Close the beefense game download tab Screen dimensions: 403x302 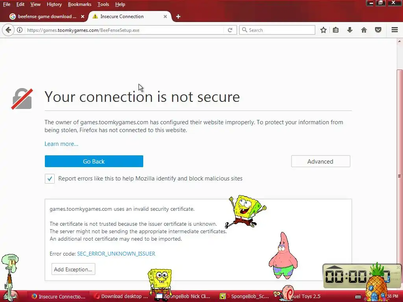click(x=83, y=17)
